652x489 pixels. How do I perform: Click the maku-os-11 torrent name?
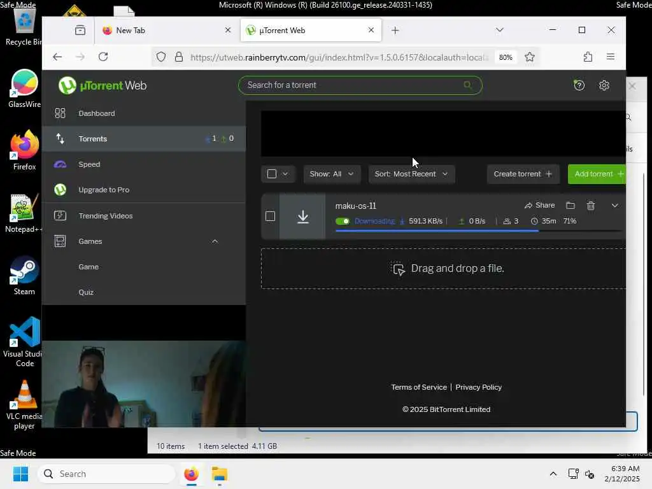click(355, 206)
